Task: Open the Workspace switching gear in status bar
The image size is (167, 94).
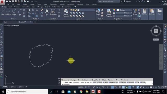Action: click(x=151, y=87)
